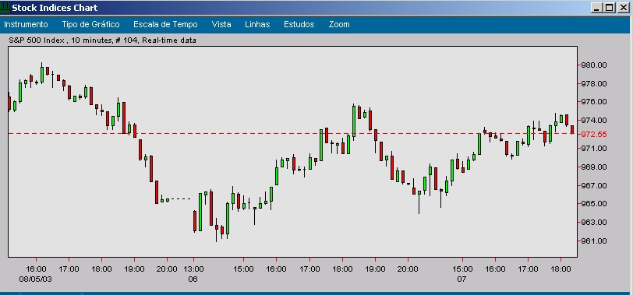
Task: Open the Estudos menu
Action: 299,24
